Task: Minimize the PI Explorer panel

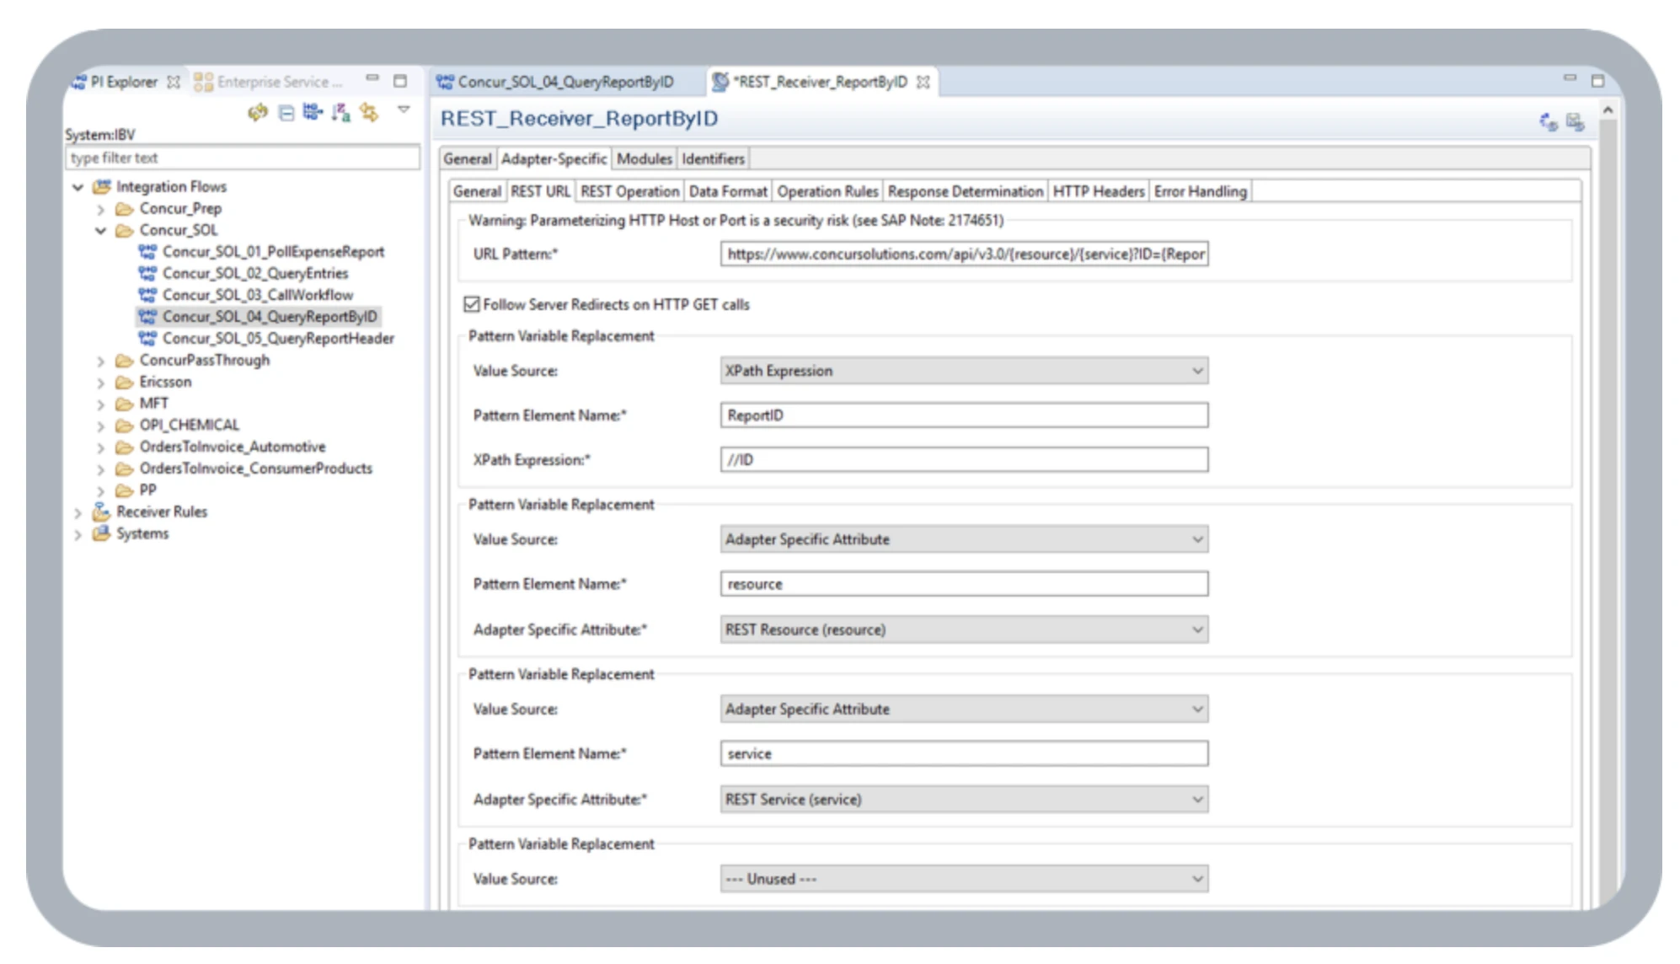Action: coord(372,78)
